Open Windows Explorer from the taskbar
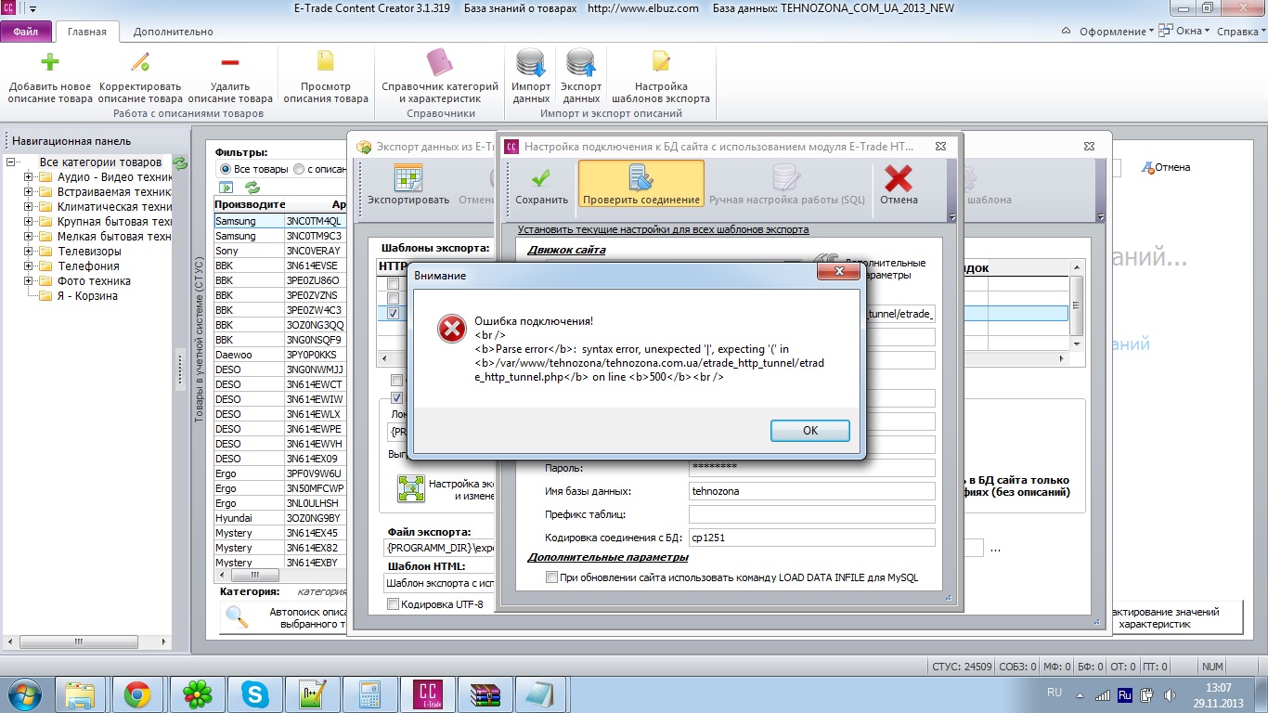The image size is (1268, 713). pyautogui.click(x=81, y=694)
